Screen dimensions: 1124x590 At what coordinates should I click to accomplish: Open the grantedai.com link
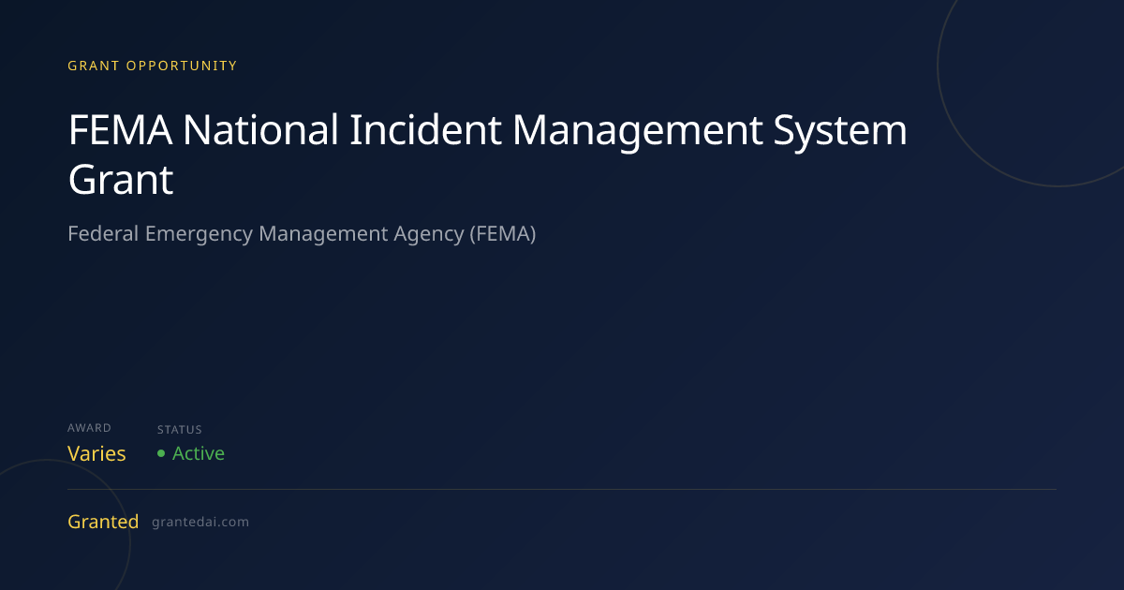200,523
